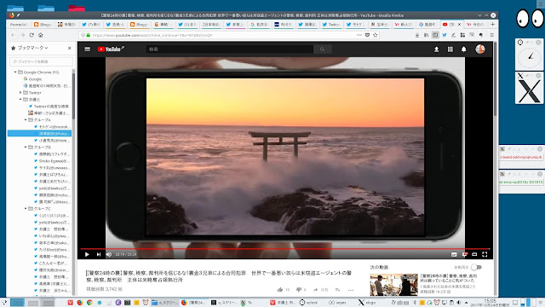Like the video with thumbs up
545x307 pixels.
[x=280, y=289]
